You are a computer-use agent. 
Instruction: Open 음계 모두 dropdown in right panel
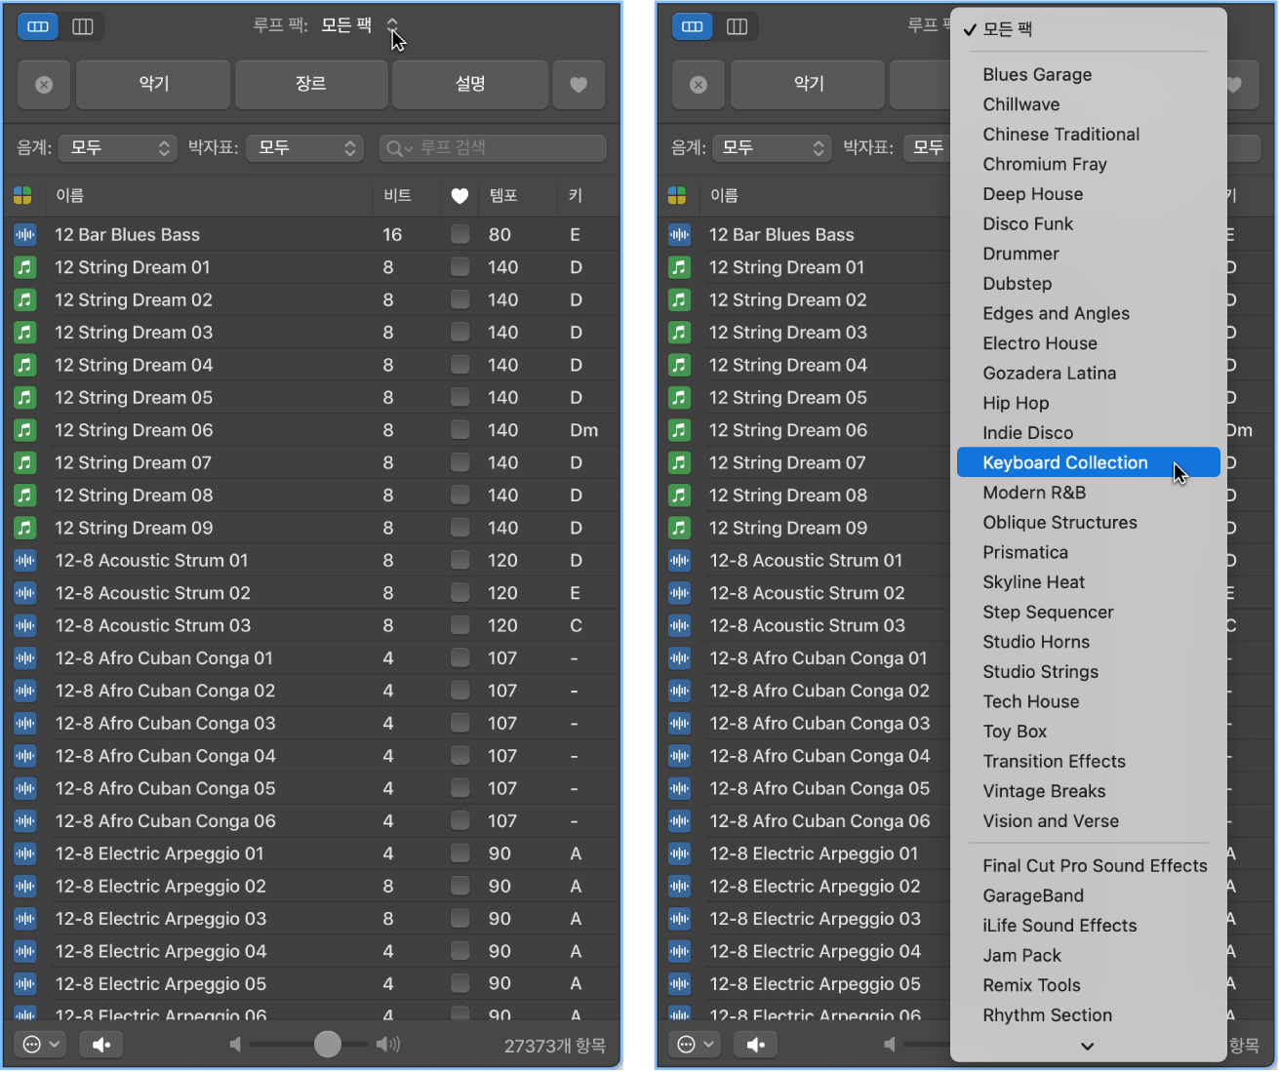point(773,148)
